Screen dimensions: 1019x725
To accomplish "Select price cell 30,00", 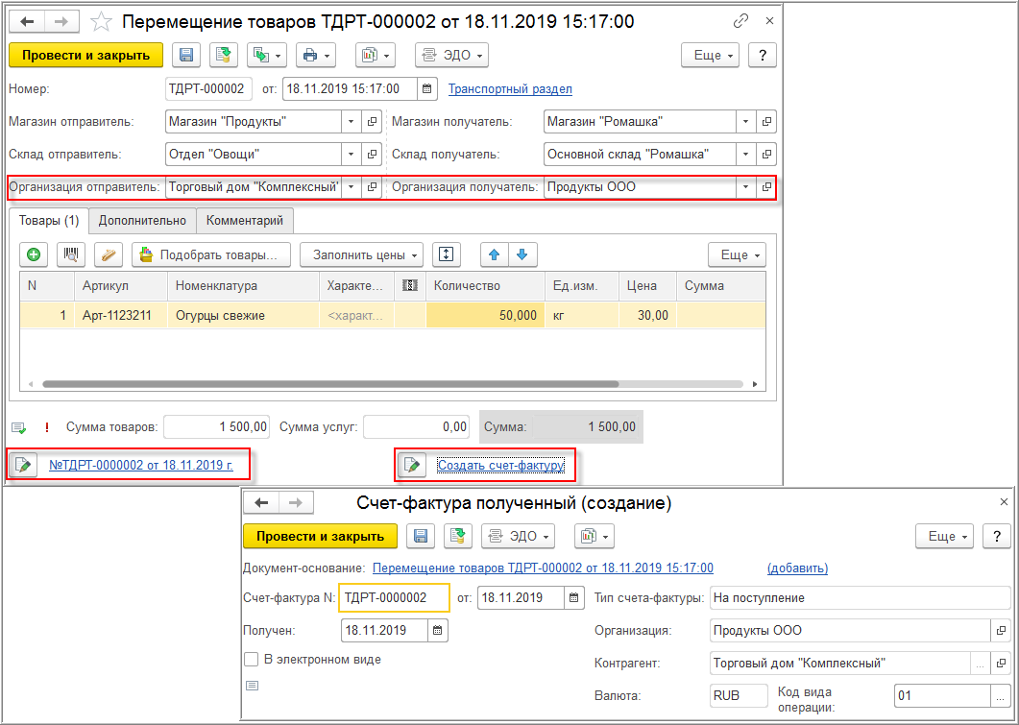I will coord(647,316).
